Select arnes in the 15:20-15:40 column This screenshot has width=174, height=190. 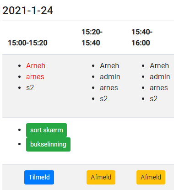click(109, 88)
